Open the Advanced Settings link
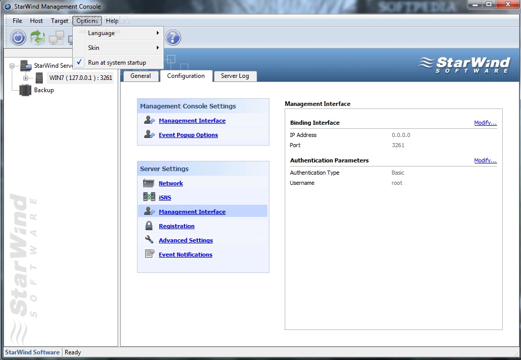 coord(186,240)
